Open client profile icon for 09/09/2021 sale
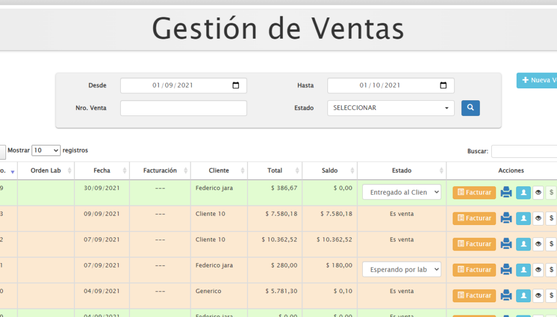This screenshot has width=557, height=317. pyautogui.click(x=523, y=218)
